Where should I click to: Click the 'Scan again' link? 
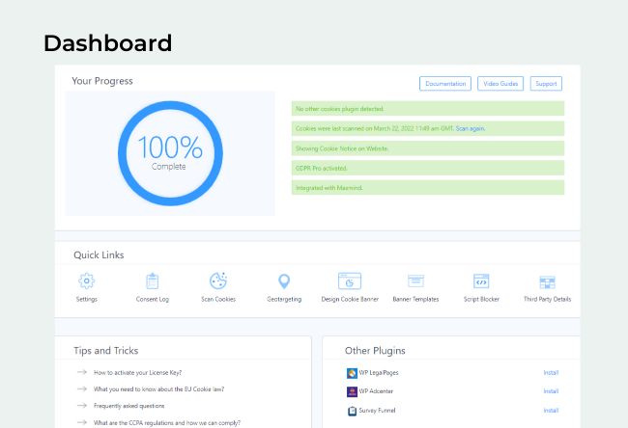[x=471, y=128]
